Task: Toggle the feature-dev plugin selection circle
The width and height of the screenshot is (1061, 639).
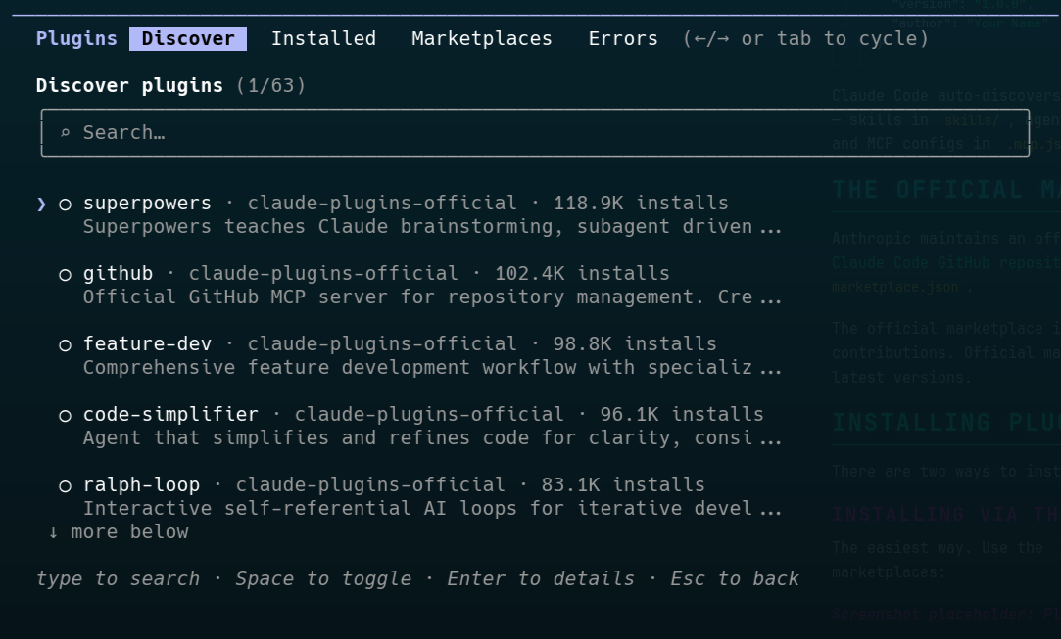Action: (x=65, y=343)
